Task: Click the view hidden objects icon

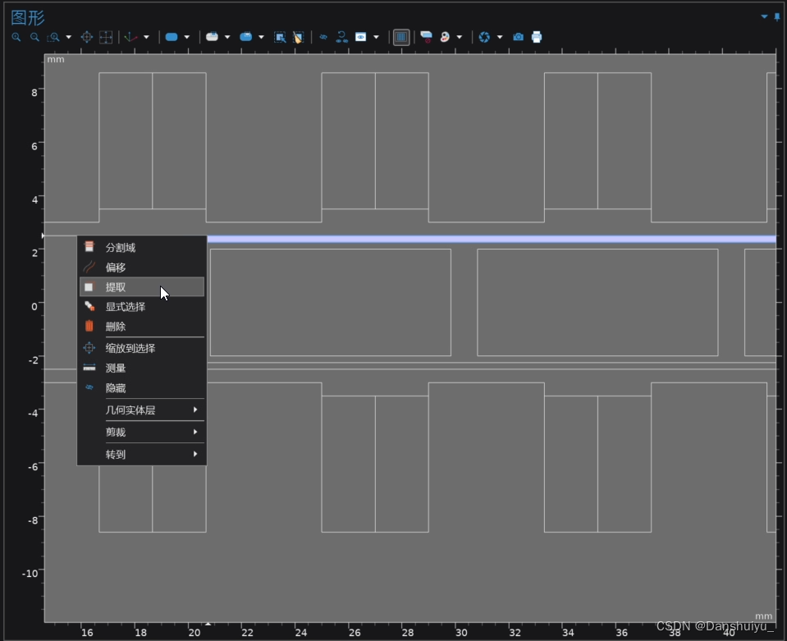Action: click(361, 37)
